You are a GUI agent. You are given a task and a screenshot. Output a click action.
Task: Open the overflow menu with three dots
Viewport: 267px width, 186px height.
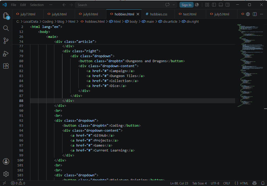[x=51, y=5]
